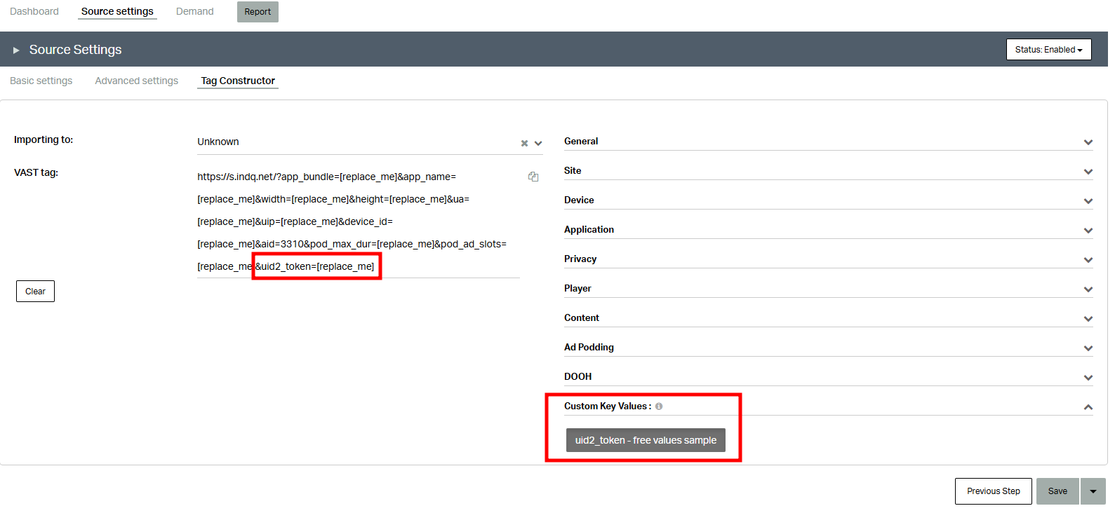Expand the Application section
Viewport: 1115px width, 513px height.
click(828, 230)
